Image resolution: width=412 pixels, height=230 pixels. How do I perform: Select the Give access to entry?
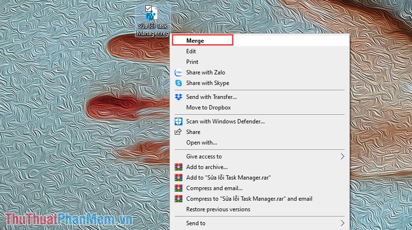click(x=204, y=157)
